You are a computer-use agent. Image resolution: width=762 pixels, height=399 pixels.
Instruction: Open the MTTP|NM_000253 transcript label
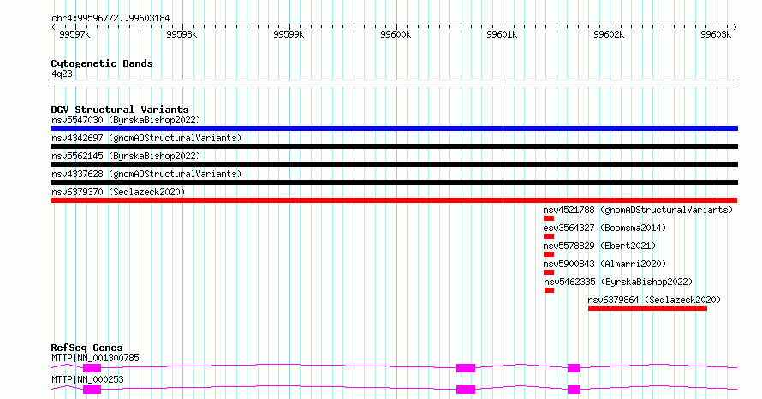point(87,379)
